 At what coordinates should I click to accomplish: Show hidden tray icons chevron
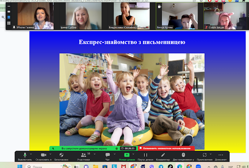click(x=209, y=167)
